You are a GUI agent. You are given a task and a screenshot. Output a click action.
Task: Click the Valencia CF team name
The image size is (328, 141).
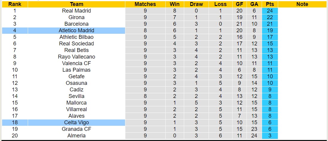coord(76,63)
